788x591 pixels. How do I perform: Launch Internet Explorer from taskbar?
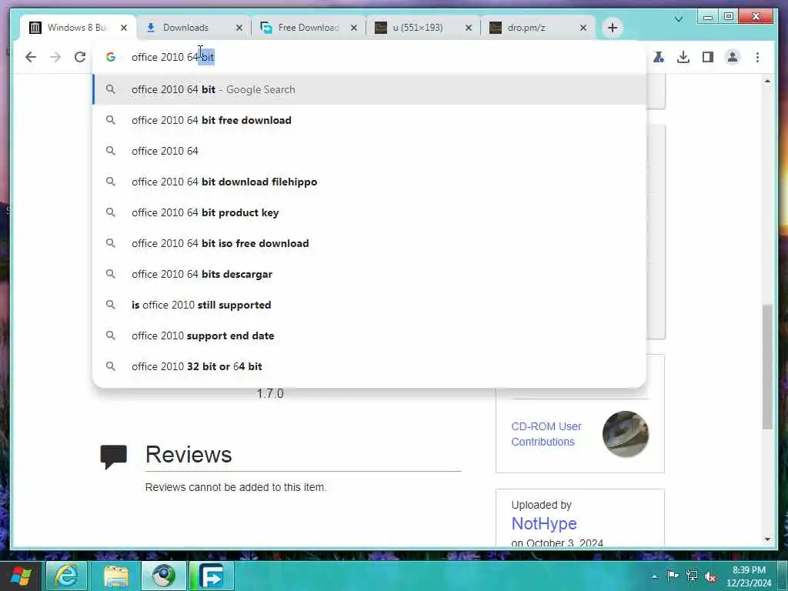[x=66, y=576]
